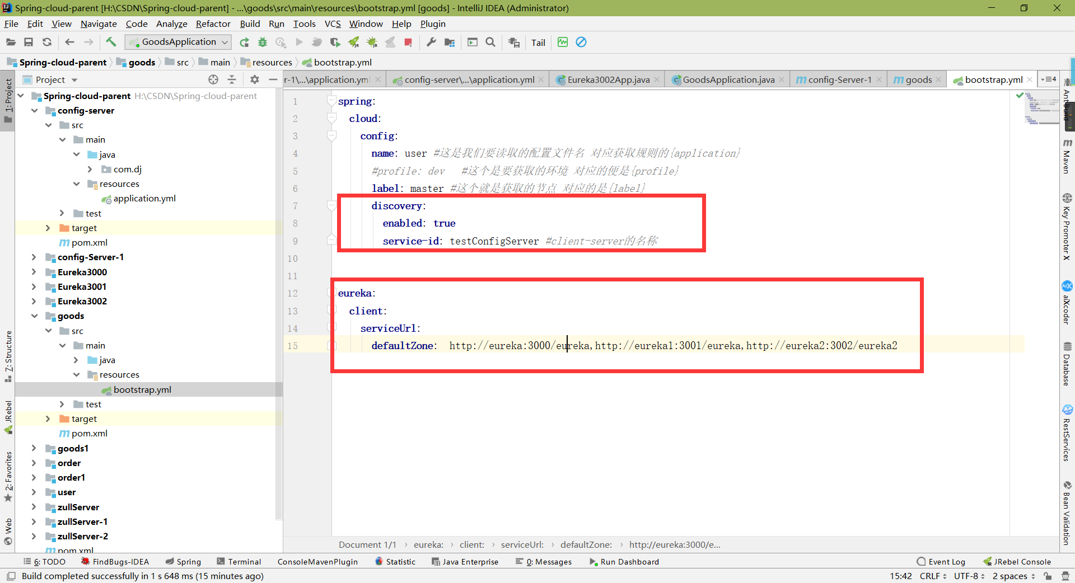Open the Event Log
This screenshot has height=583, width=1075.
pos(941,562)
